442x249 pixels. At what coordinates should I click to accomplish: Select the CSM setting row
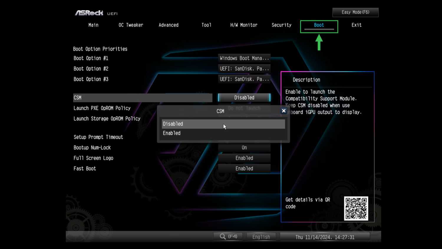coord(143,98)
